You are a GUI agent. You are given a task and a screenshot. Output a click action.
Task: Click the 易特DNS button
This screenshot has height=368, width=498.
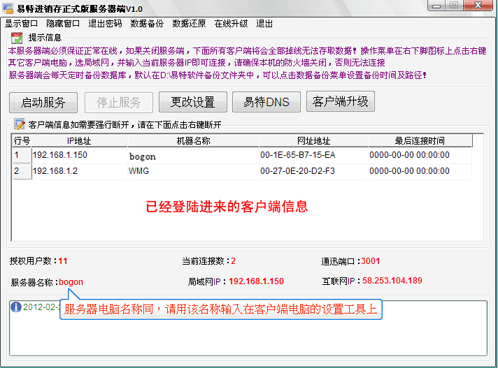[266, 102]
